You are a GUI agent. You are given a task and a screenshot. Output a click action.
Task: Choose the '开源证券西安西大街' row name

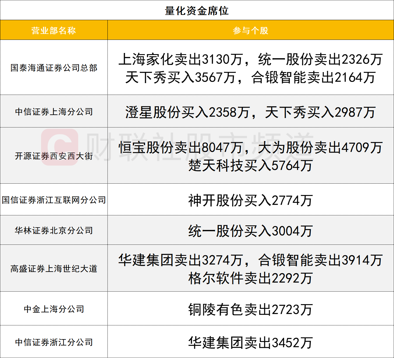(x=54, y=156)
